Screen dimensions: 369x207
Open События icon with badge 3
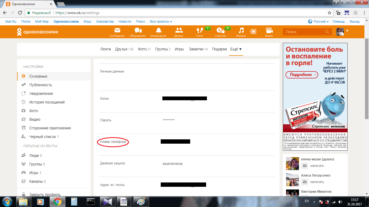click(x=220, y=32)
